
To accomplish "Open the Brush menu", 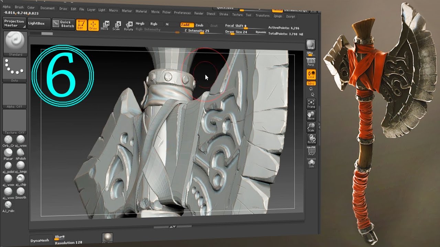I will [19, 7].
